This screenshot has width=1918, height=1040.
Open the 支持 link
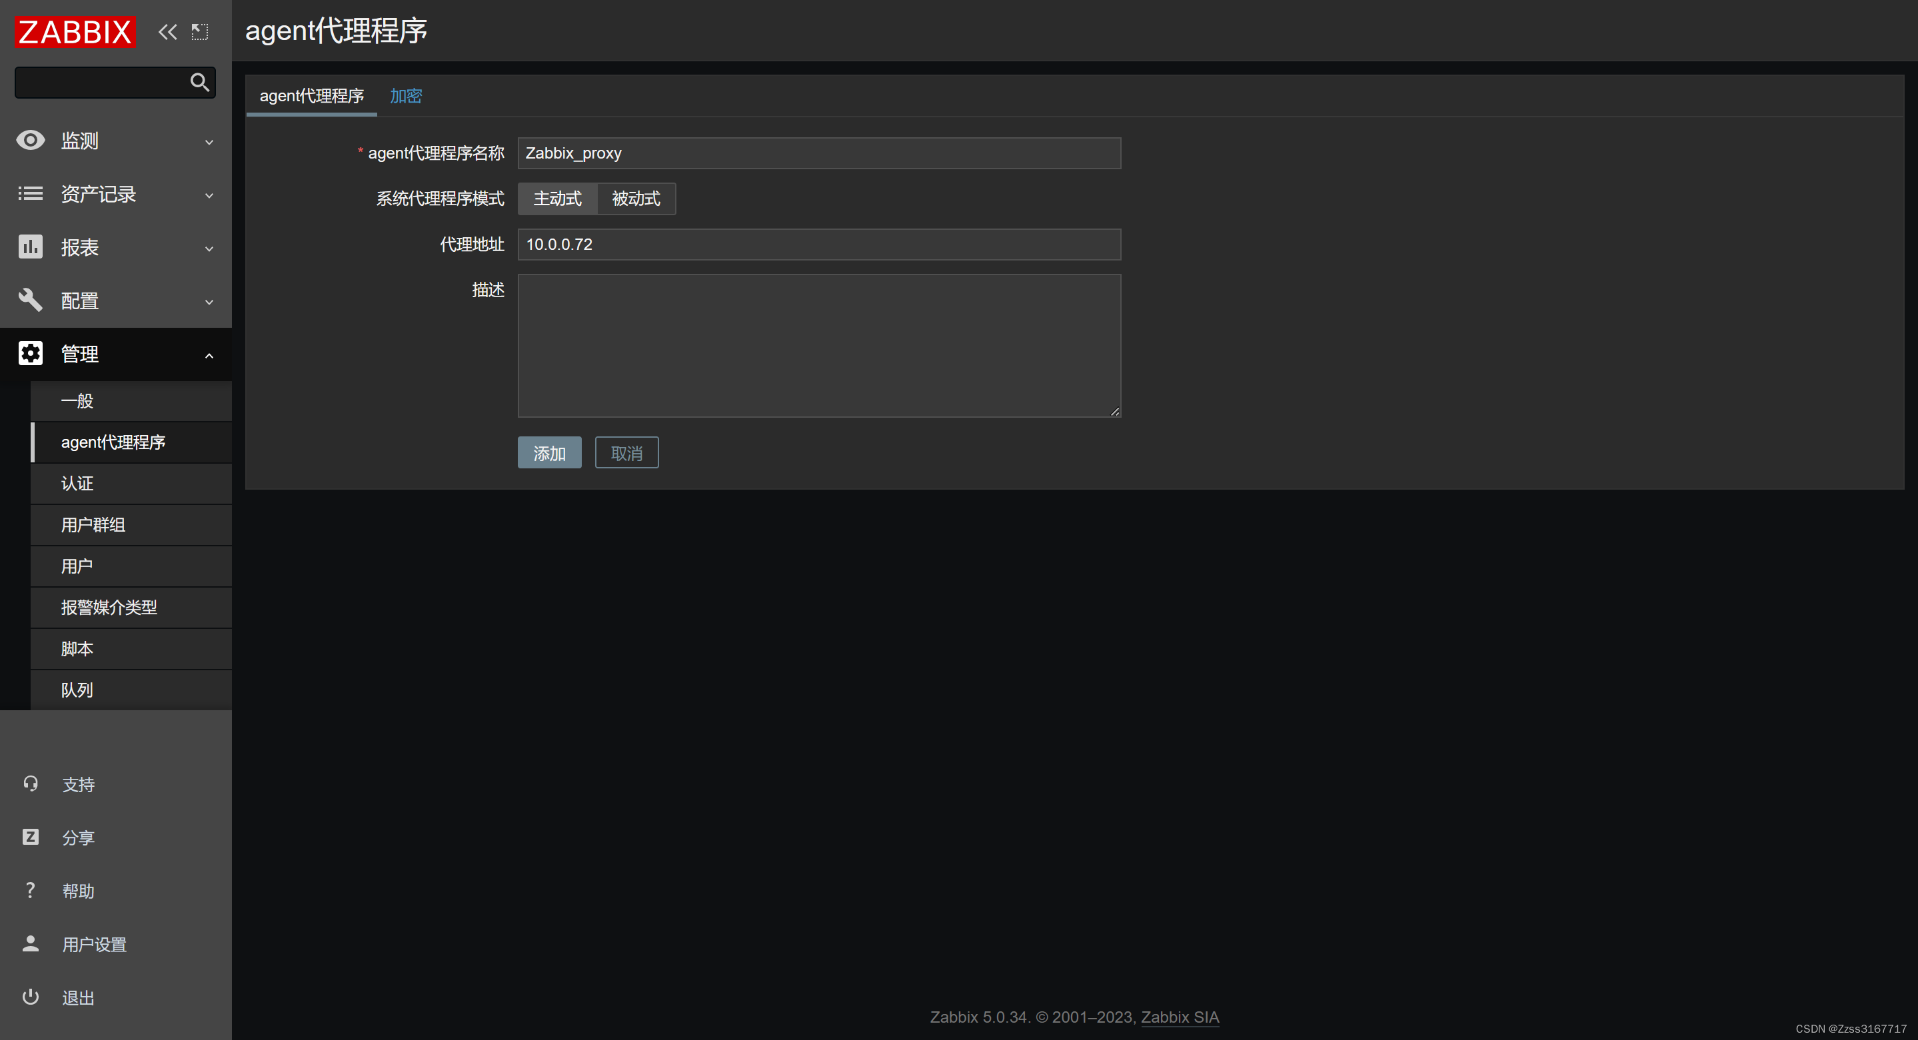click(78, 785)
